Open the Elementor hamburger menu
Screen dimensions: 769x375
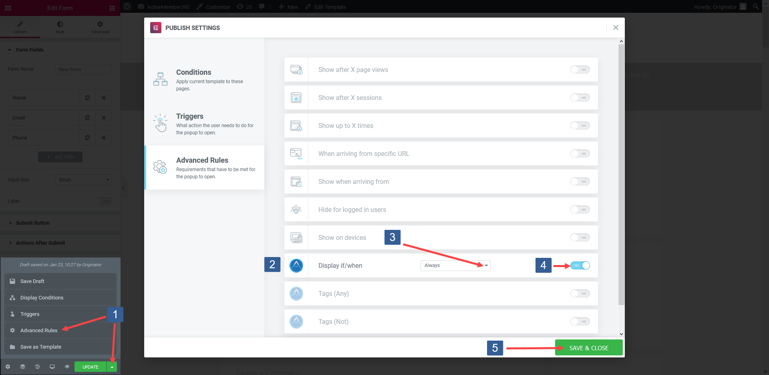8,8
